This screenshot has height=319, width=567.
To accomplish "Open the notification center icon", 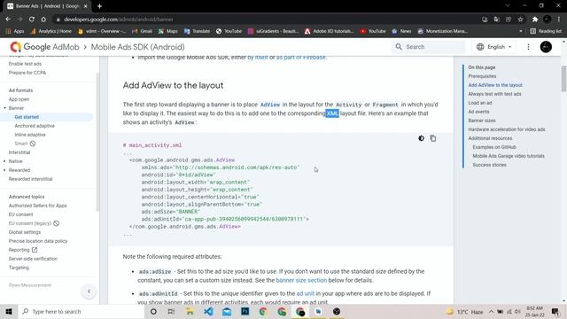I will click(555, 311).
